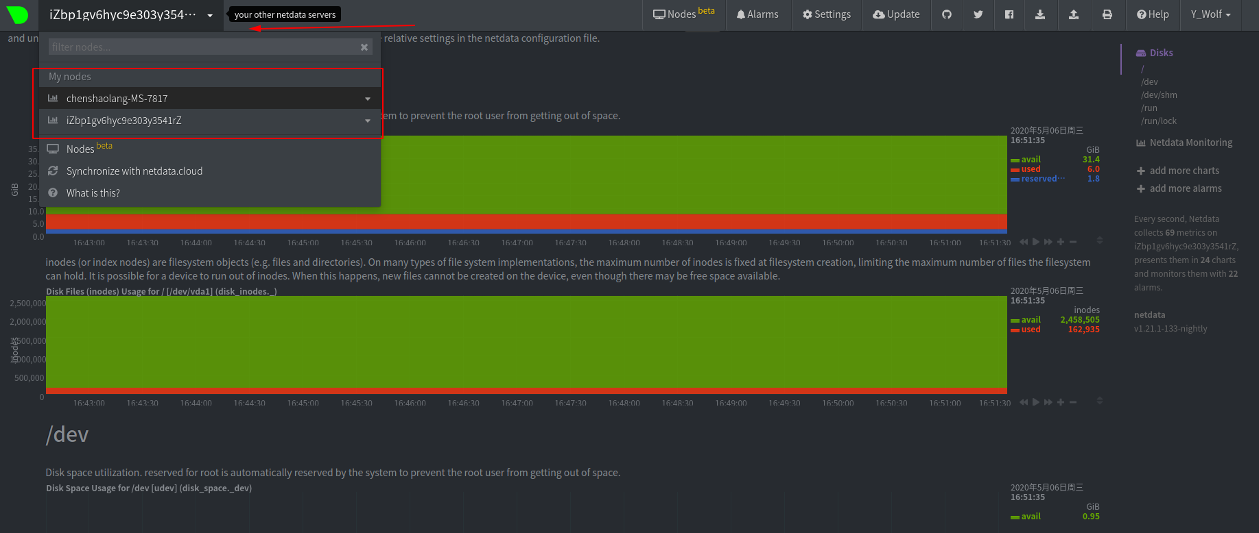Viewport: 1259px width, 533px height.
Task: Jump to /run in sidebar
Action: (x=1149, y=108)
